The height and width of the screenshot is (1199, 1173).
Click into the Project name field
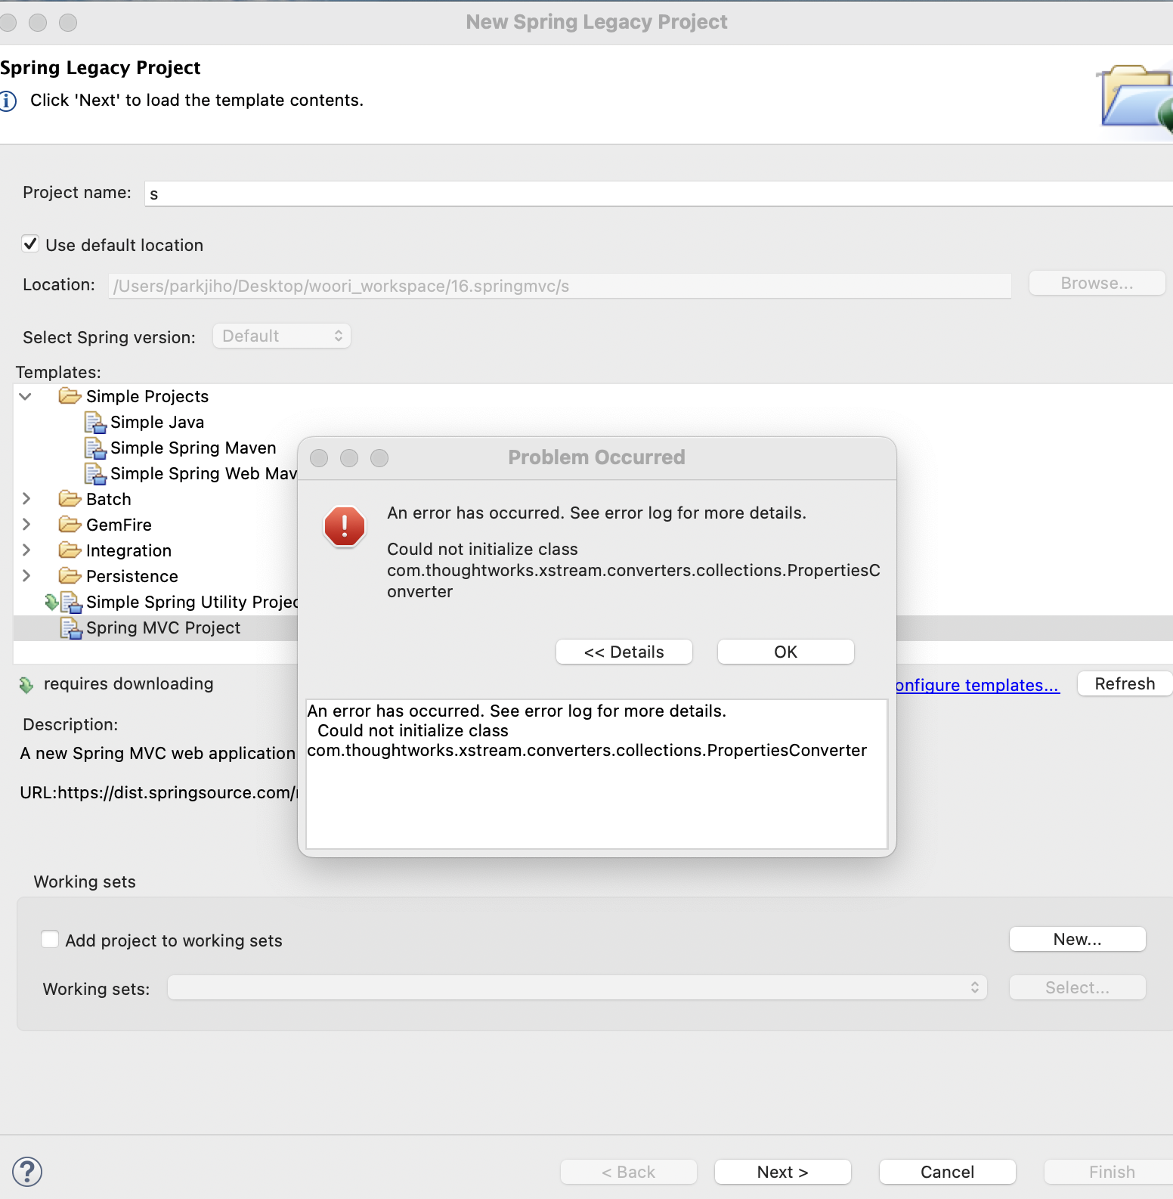(658, 194)
